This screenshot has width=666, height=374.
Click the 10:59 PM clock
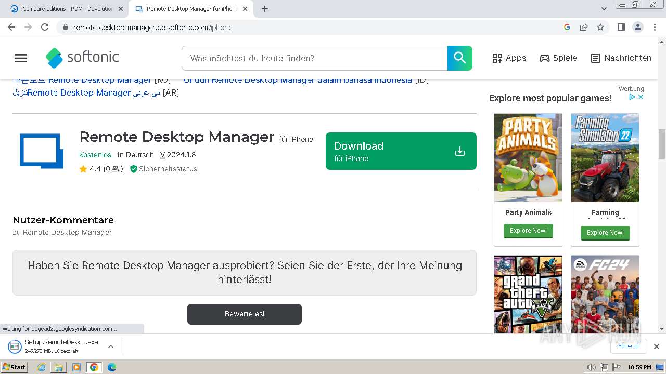pos(639,367)
